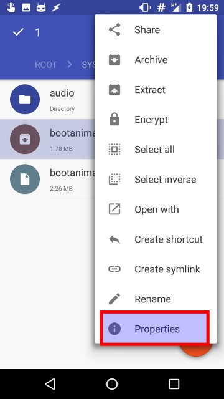Tap the Properties info icon

[114, 329]
